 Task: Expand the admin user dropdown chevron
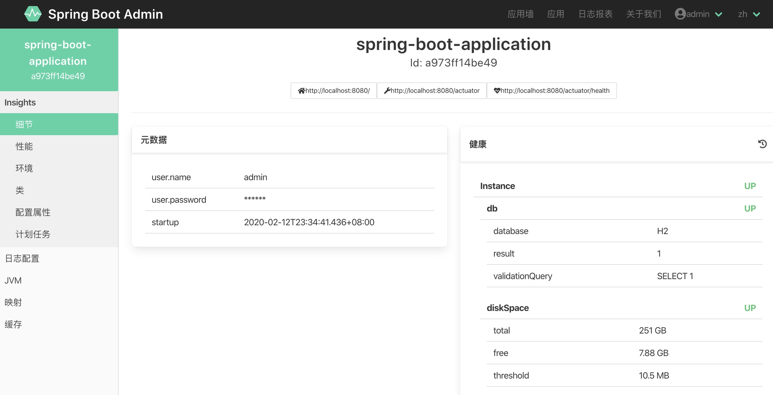[719, 14]
